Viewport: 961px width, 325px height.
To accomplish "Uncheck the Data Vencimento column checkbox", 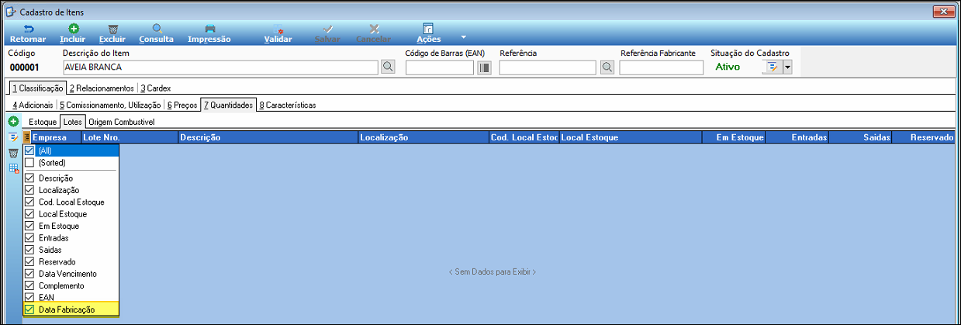I will (x=29, y=274).
